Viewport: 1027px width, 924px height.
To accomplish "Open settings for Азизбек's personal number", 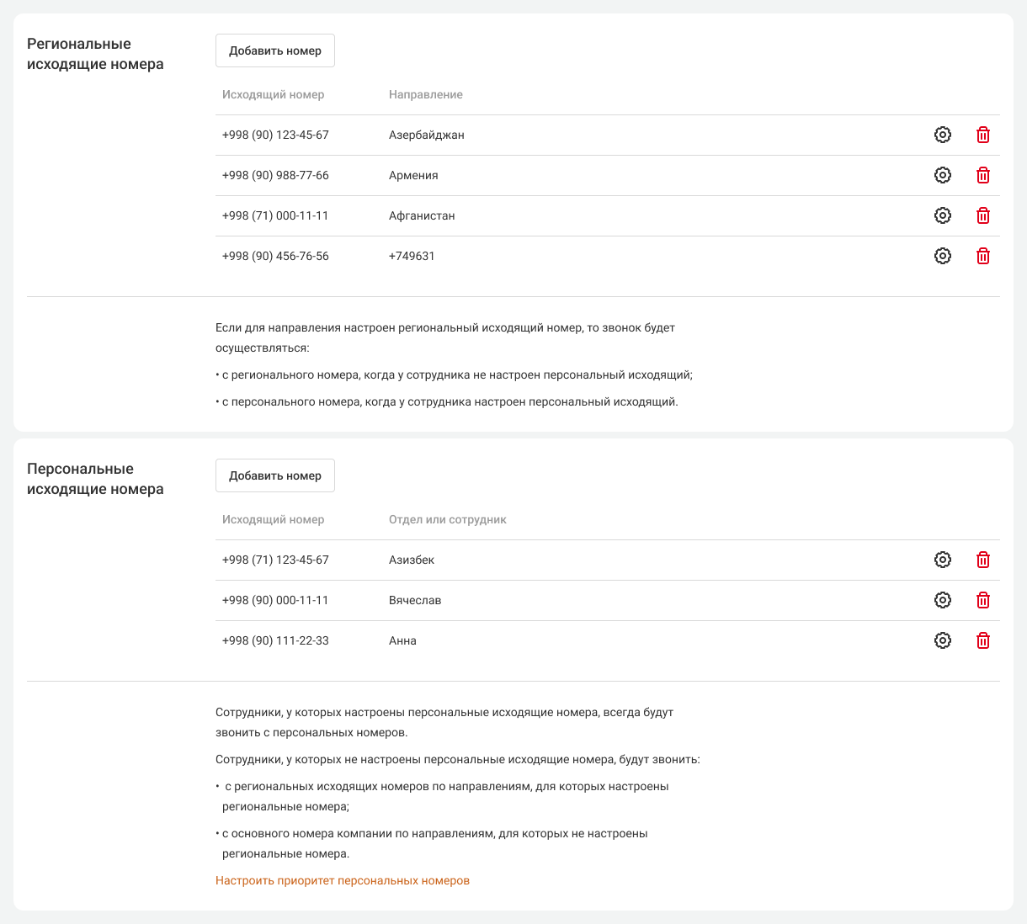I will [943, 560].
